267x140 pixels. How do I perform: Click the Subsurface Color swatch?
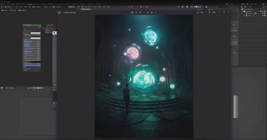tap(35, 38)
